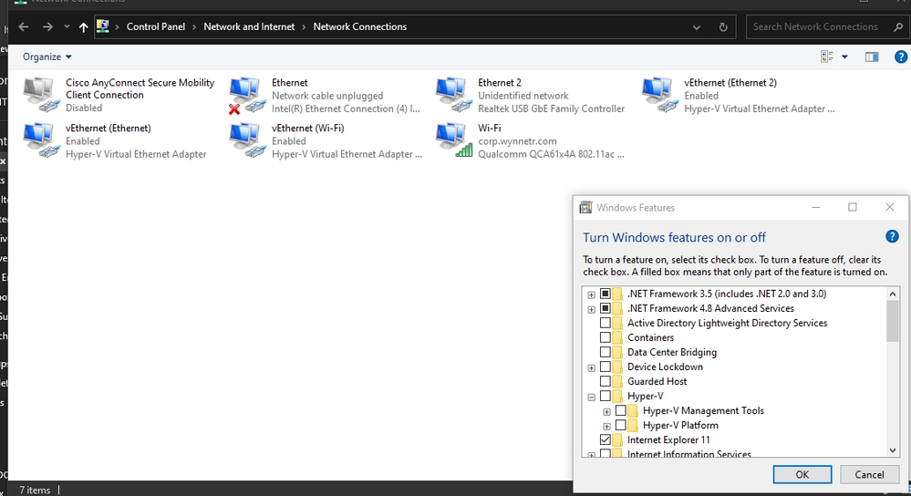The width and height of the screenshot is (911, 496).
Task: Enable Device Lockdown checkbox
Action: (605, 367)
